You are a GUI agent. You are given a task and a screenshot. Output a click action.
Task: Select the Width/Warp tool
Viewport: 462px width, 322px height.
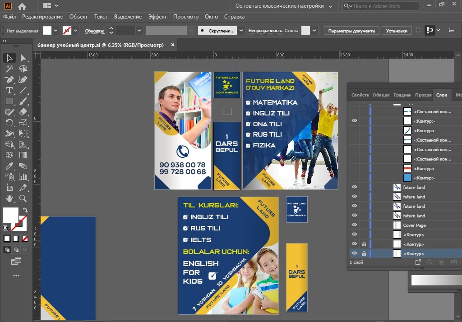pyautogui.click(x=9, y=133)
